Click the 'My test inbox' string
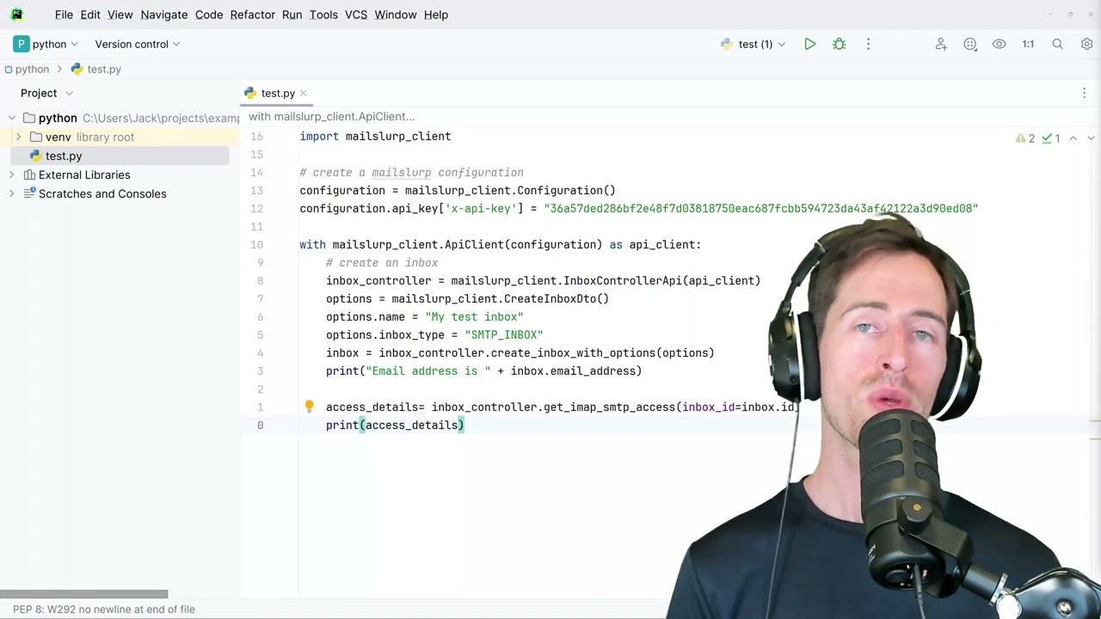Screen dimensions: 1101x619 [474, 316]
